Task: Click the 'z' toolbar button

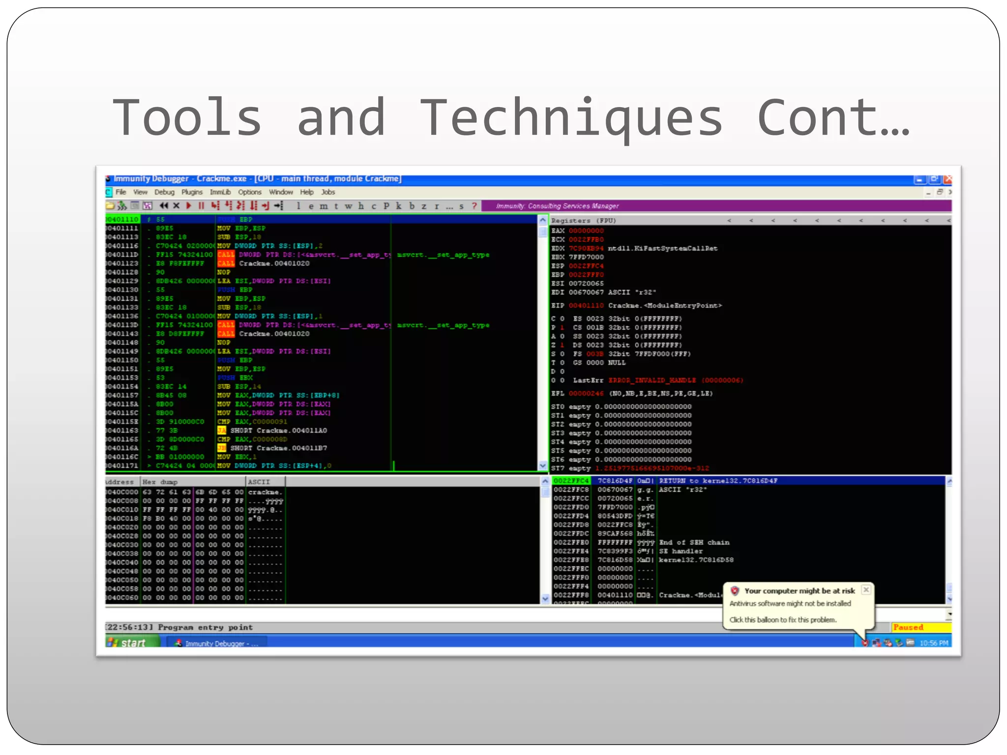Action: coord(424,206)
